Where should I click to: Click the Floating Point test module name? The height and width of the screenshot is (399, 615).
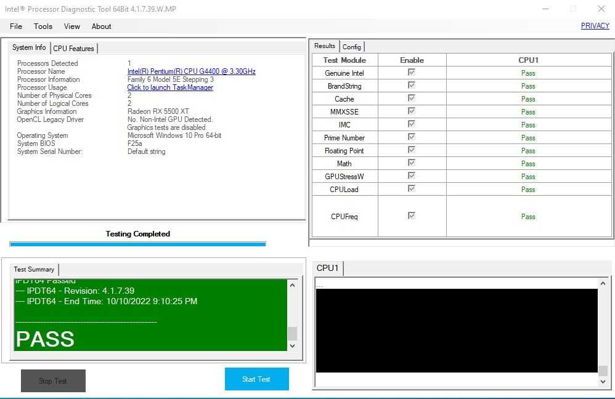[344, 151]
